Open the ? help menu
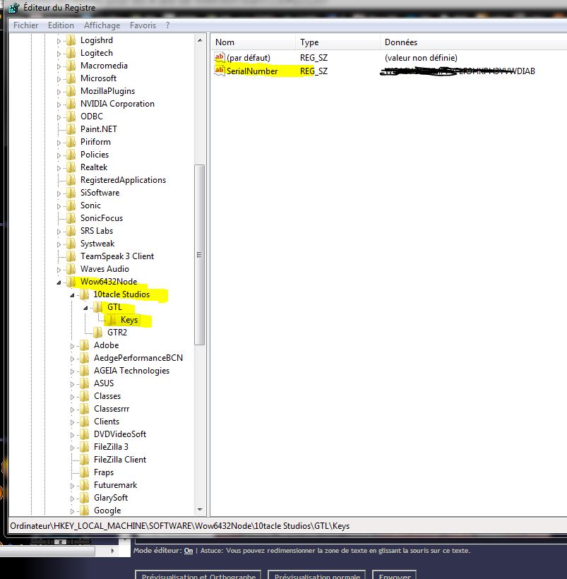This screenshot has height=579, width=567. 167,25
